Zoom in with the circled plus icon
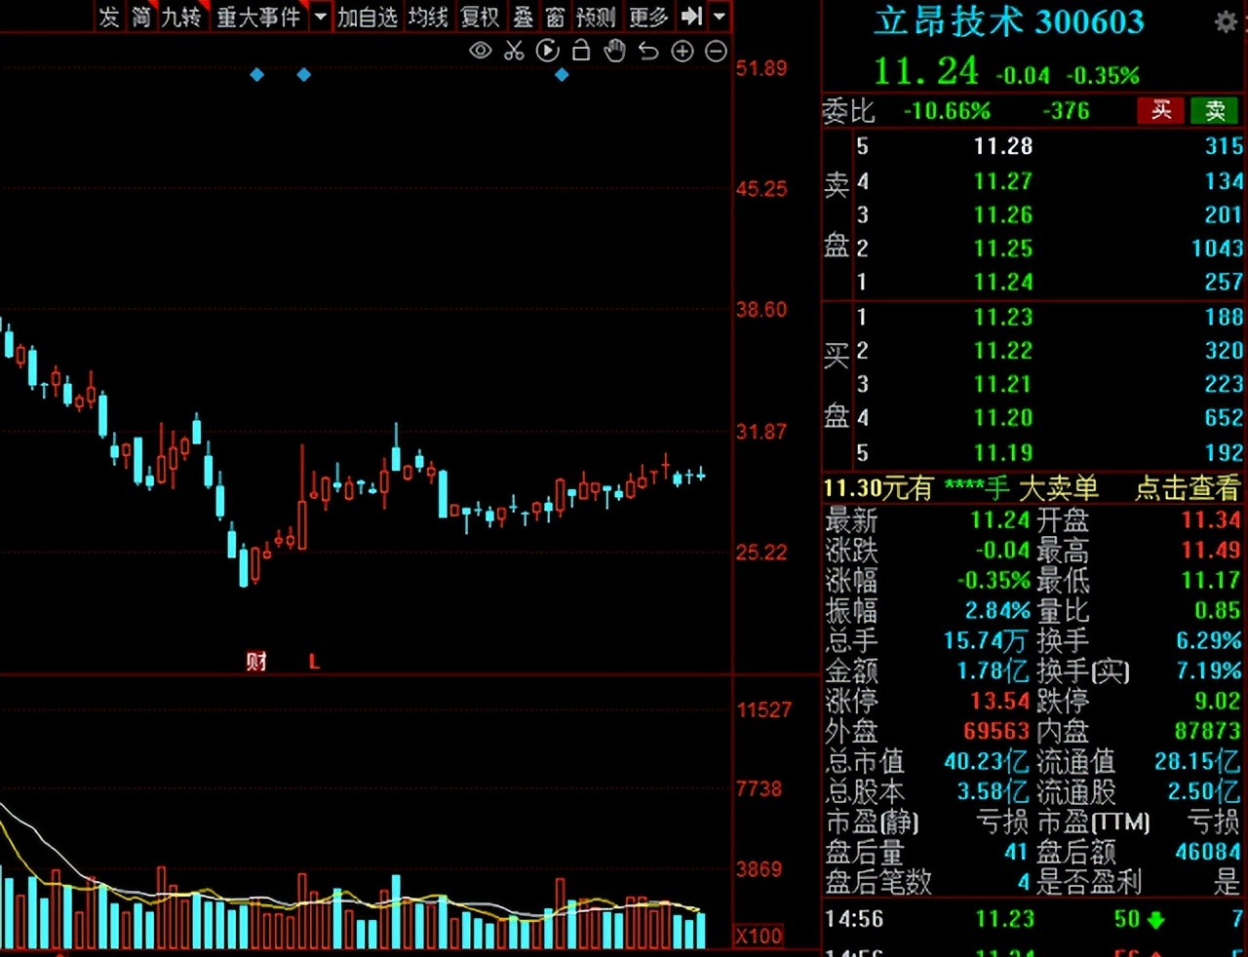 682,52
